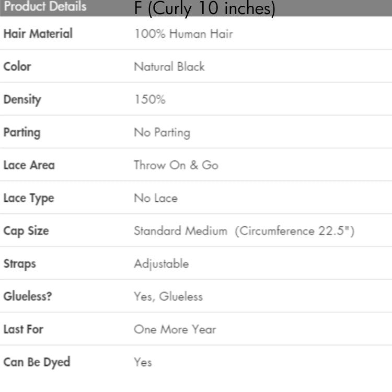This screenshot has height=392, width=392.
Task: Click the "F (Curly 10 inches)" title text
Action: [204, 9]
